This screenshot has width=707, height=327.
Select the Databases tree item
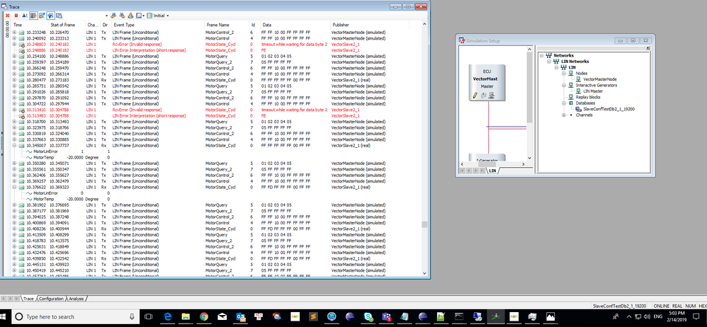point(585,103)
